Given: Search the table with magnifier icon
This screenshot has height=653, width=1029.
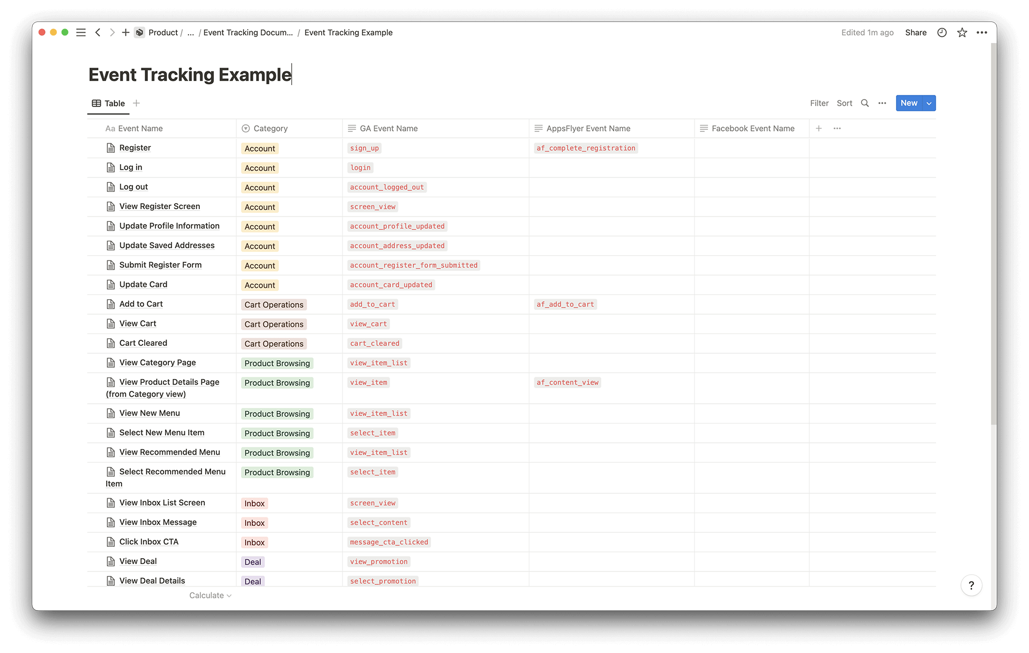Looking at the screenshot, I should 864,103.
